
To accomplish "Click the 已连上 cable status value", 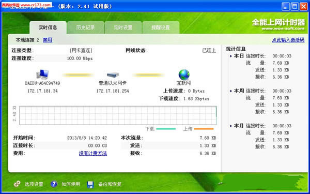I will pos(209,51).
